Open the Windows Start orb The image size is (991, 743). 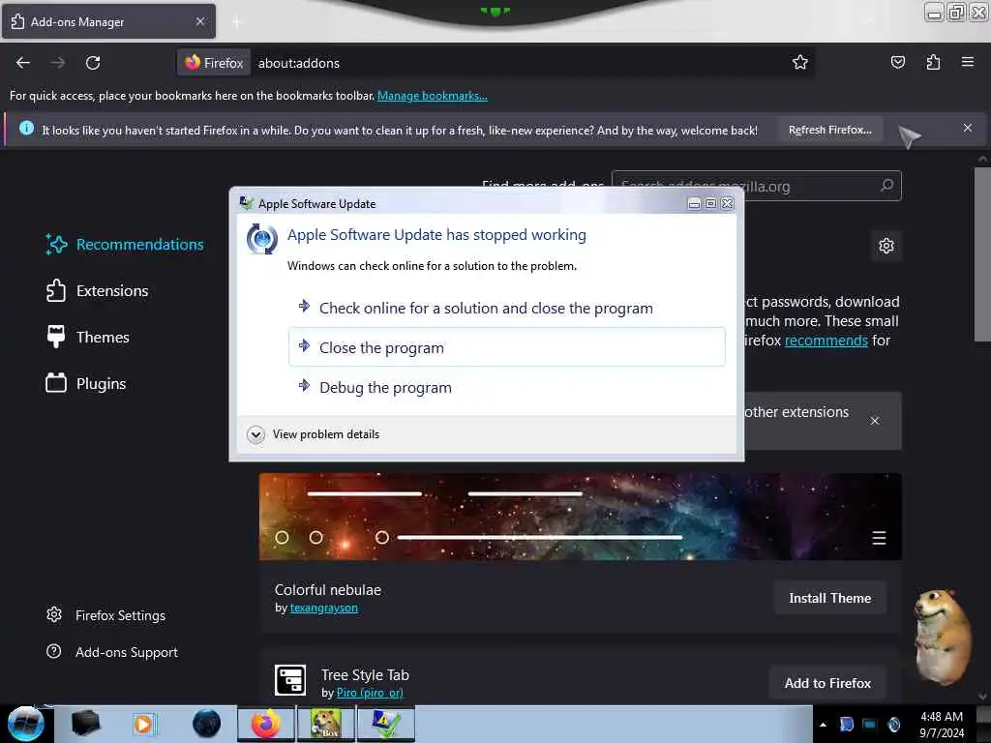(26, 724)
